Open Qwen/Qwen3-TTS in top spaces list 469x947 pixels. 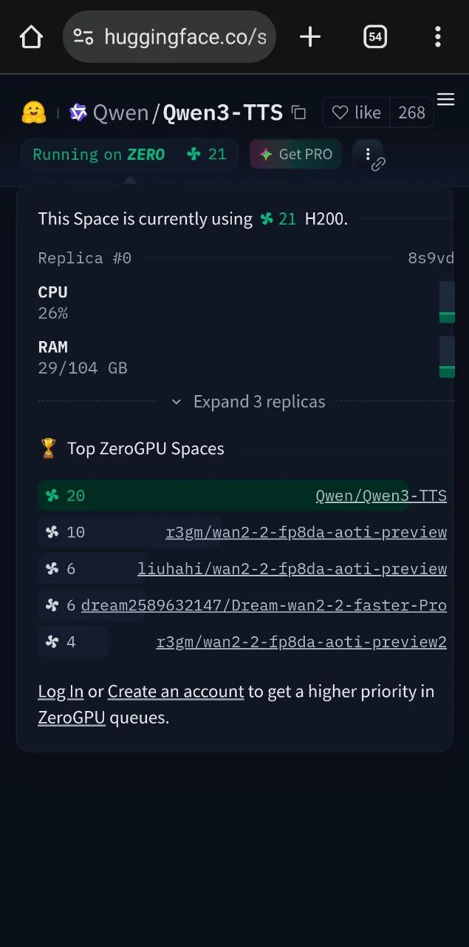point(380,496)
